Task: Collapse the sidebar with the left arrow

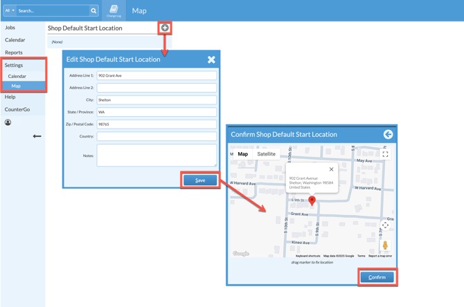Action: pyautogui.click(x=37, y=136)
